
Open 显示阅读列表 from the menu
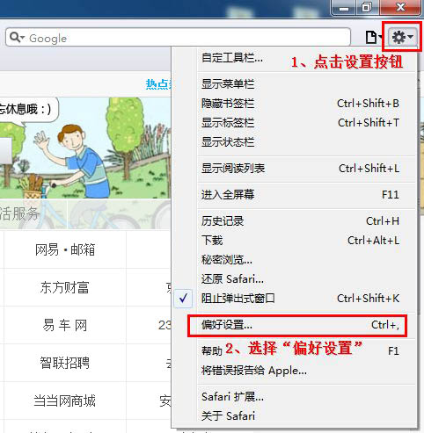click(295, 169)
